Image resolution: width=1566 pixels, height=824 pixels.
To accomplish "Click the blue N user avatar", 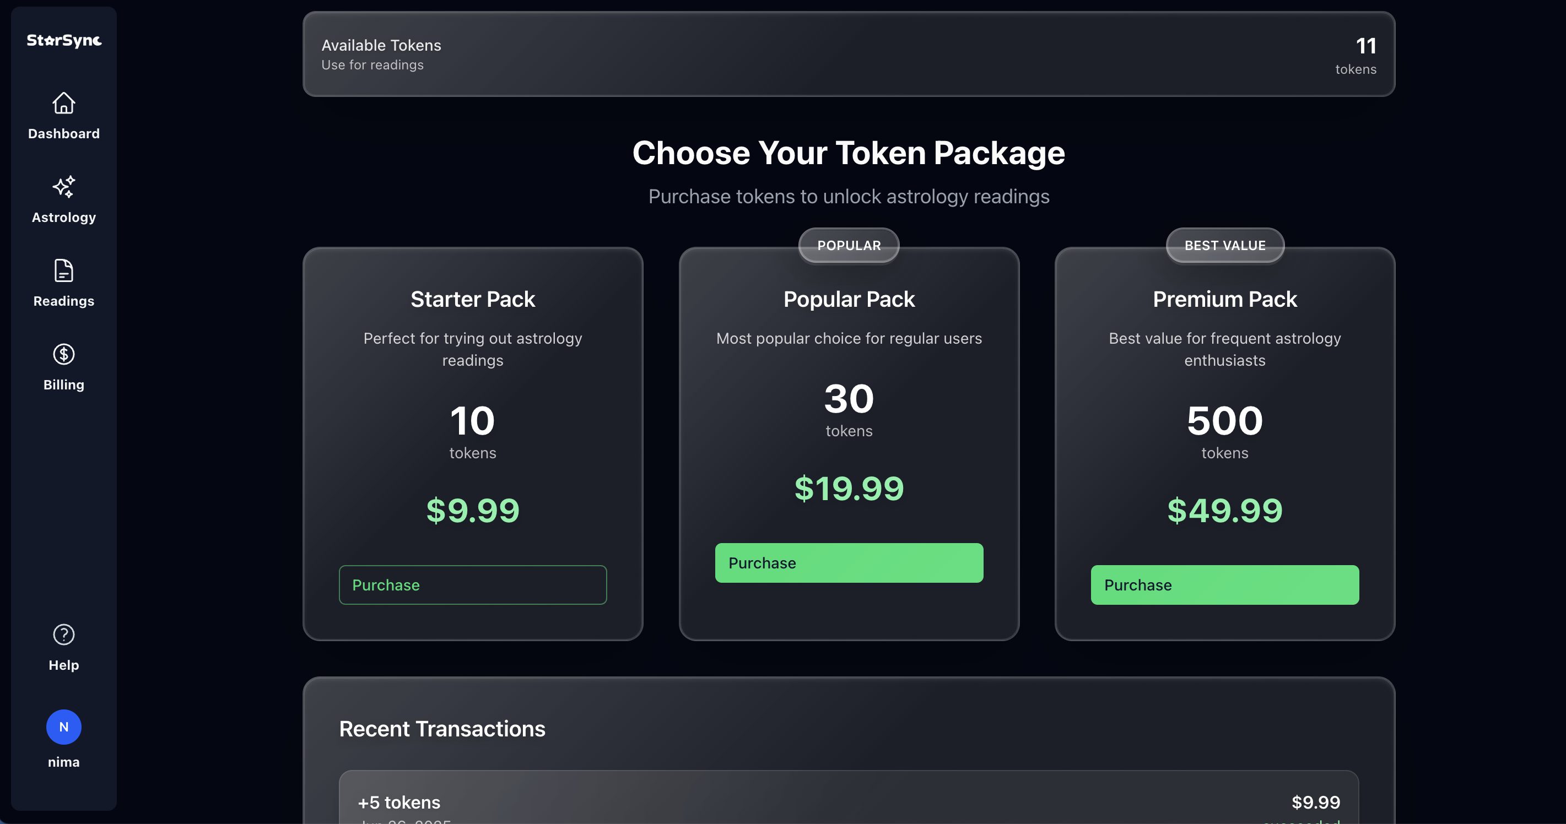I will [x=64, y=727].
